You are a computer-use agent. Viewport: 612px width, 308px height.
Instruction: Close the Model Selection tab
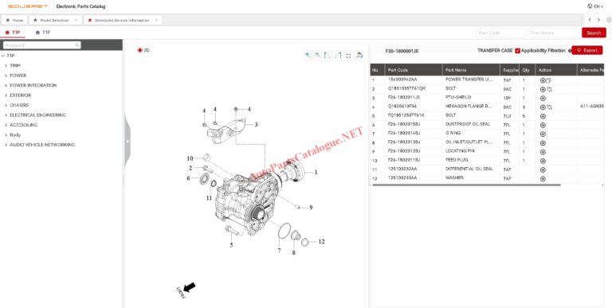[76, 20]
